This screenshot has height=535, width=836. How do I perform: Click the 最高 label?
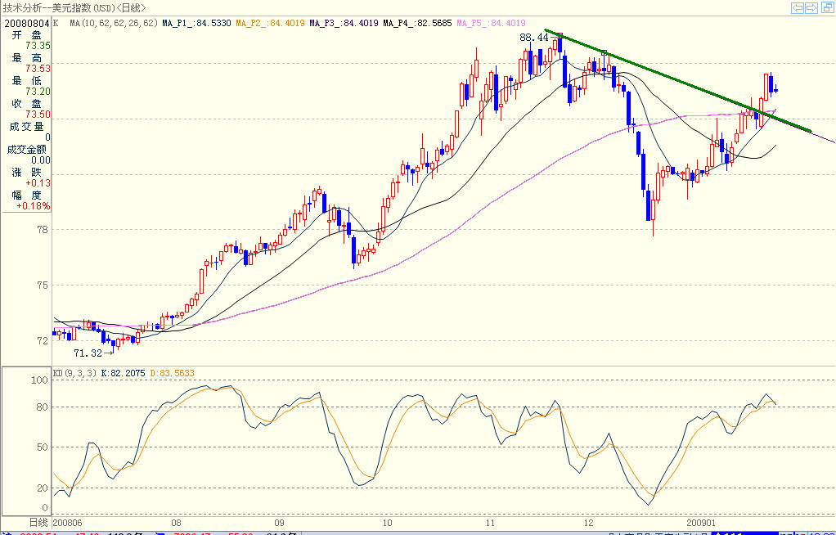[x=27, y=57]
